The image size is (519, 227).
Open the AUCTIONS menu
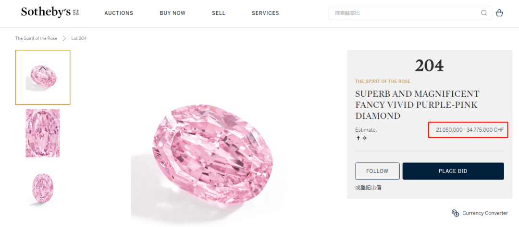tap(119, 13)
